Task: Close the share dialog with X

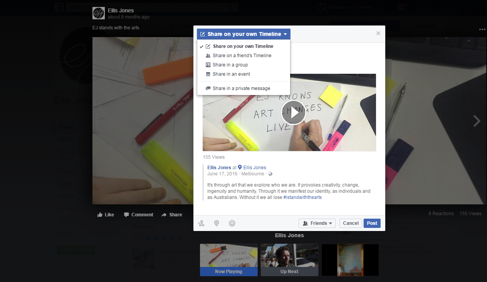Action: pyautogui.click(x=378, y=33)
